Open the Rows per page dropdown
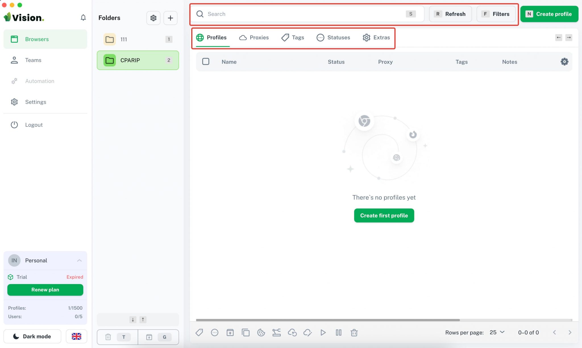The width and height of the screenshot is (582, 348). pyautogui.click(x=497, y=332)
